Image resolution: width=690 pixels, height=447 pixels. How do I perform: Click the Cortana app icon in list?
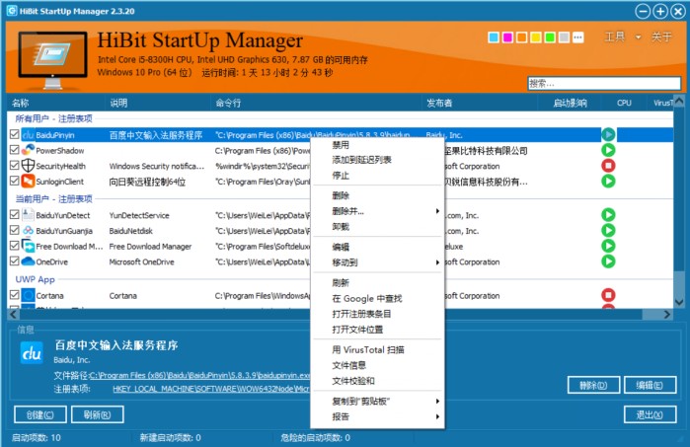pos(28,295)
